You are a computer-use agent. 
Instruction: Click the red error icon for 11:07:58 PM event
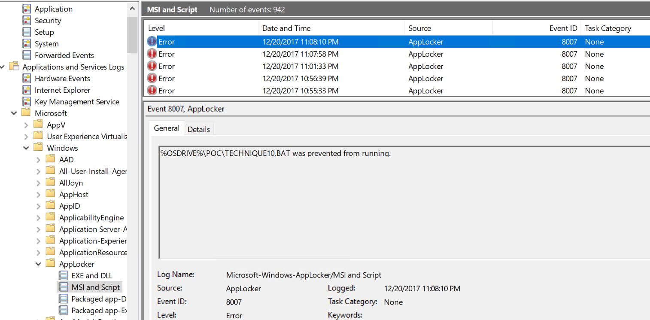point(152,54)
